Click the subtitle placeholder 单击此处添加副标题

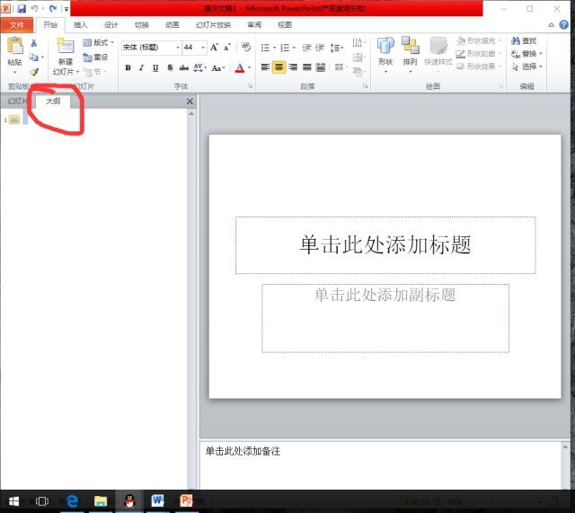click(x=385, y=318)
